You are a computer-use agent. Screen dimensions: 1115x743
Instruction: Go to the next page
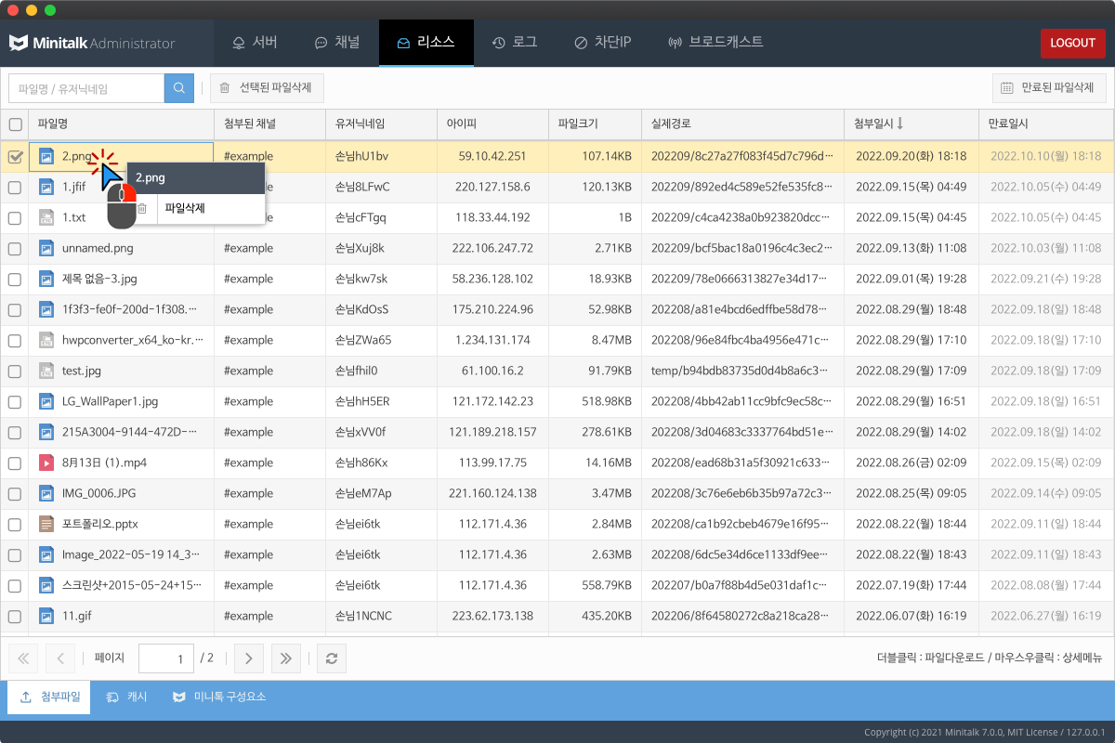[248, 658]
